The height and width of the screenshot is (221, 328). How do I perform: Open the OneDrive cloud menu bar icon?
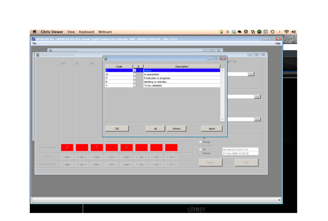(240, 32)
